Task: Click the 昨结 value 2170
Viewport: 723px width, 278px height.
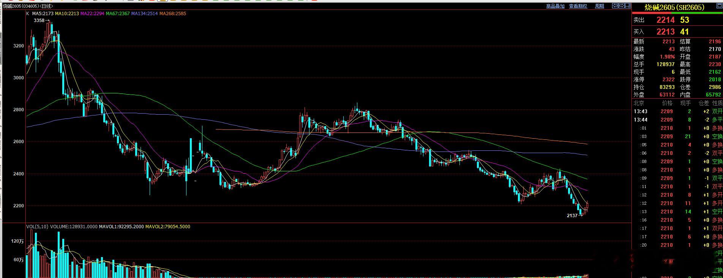Action: 715,49
